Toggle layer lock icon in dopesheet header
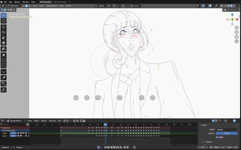 pyautogui.click(x=84, y=121)
